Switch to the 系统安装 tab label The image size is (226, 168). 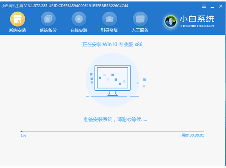[17, 30]
